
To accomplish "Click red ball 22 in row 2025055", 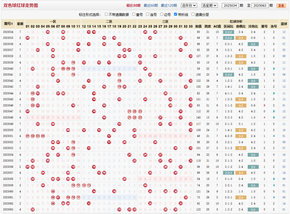I will coord(134,161).
